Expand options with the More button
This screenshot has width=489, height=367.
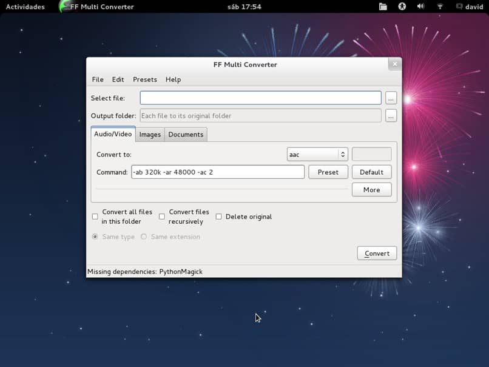click(x=371, y=190)
